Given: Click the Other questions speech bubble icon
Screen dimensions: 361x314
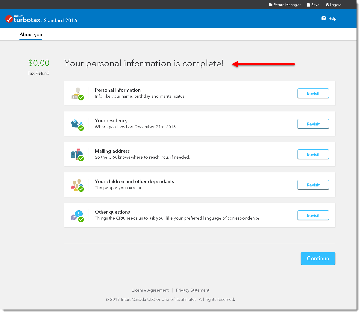Looking at the screenshot, I should (x=78, y=215).
